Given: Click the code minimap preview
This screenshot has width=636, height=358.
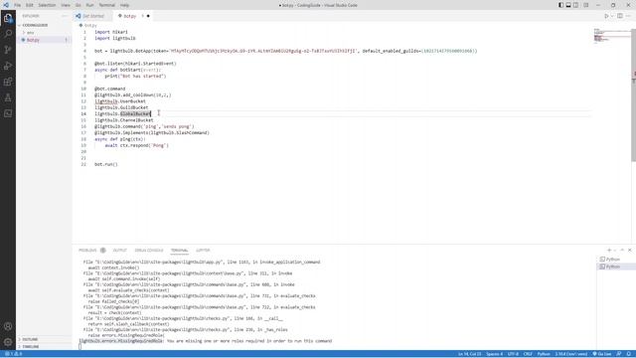Looking at the screenshot, I should pyautogui.click(x=612, y=37).
